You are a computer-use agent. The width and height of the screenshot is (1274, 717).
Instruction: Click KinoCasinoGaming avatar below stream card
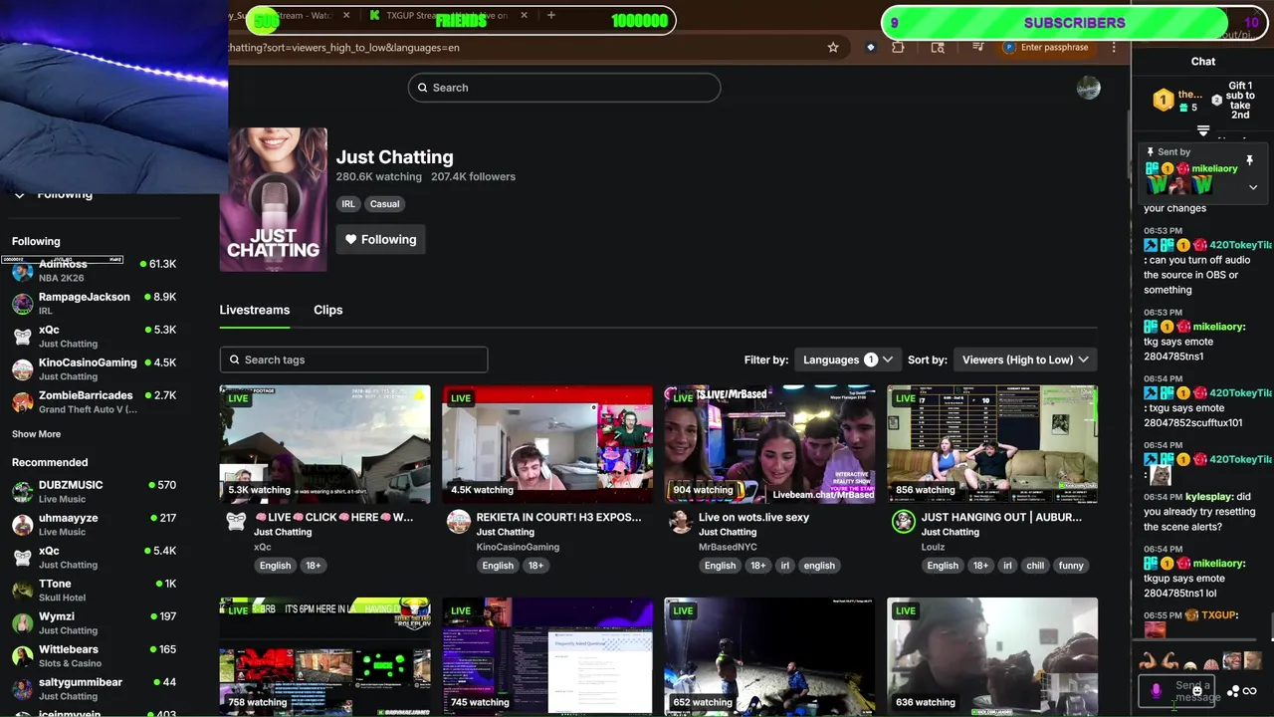pyautogui.click(x=459, y=521)
